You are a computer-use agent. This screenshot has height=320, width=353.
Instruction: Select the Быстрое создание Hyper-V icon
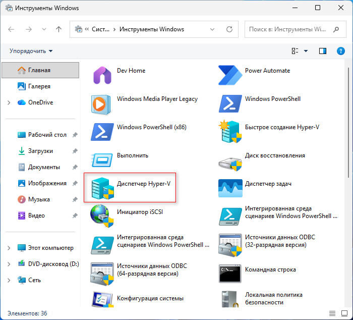[230, 132]
